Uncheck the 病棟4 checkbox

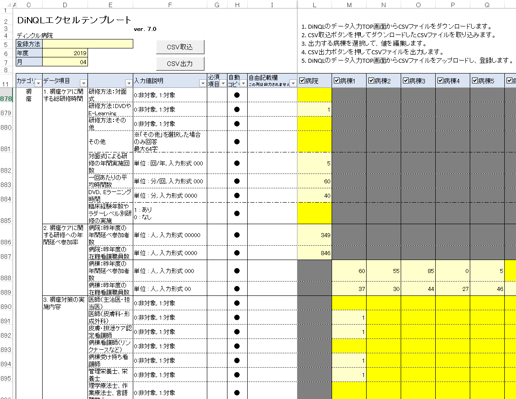[x=440, y=81]
